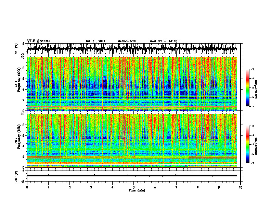Click time axis tick label "4"
271x210 pixels.
click(113, 187)
